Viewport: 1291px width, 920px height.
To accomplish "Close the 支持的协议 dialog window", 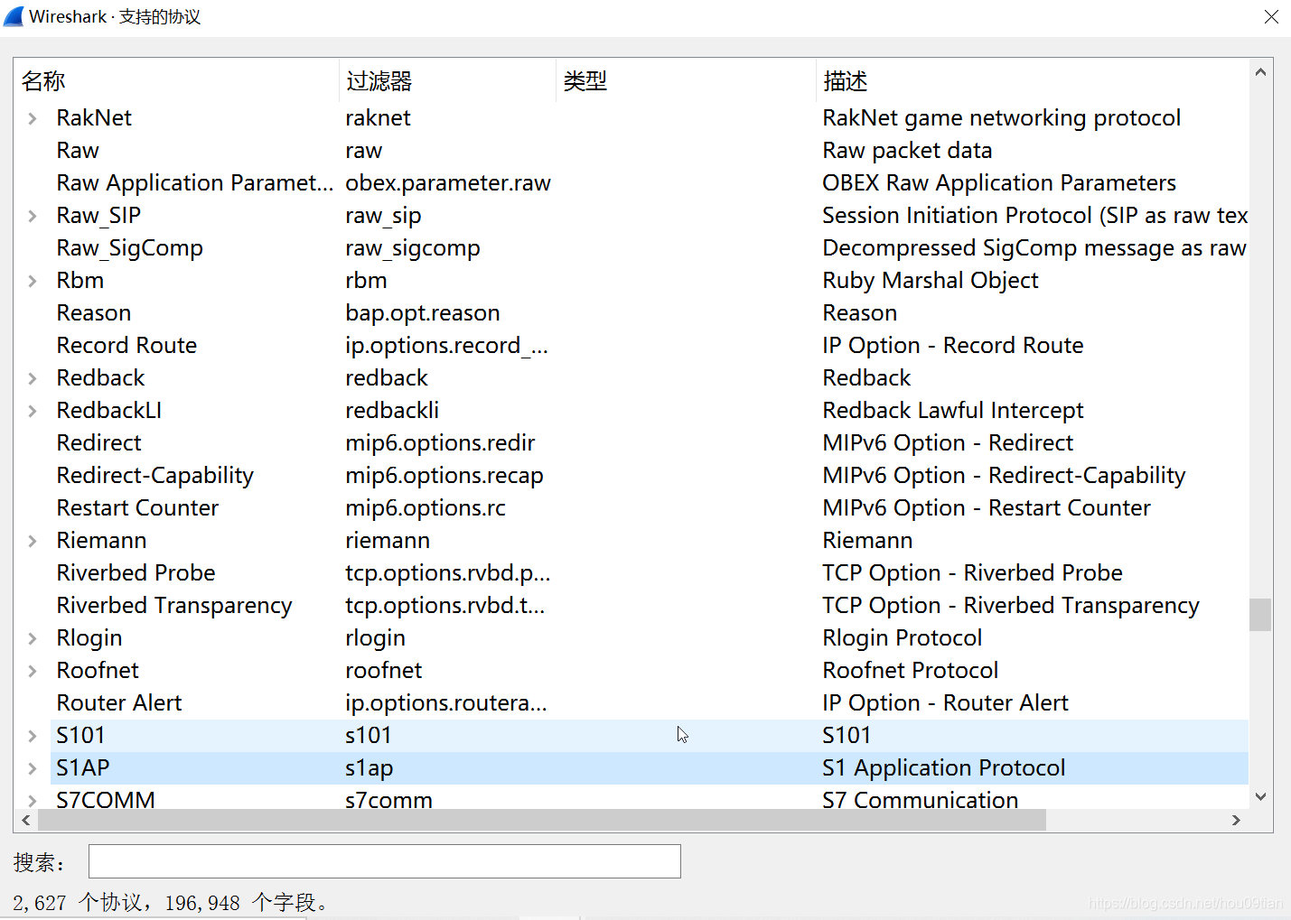I will pos(1271,17).
